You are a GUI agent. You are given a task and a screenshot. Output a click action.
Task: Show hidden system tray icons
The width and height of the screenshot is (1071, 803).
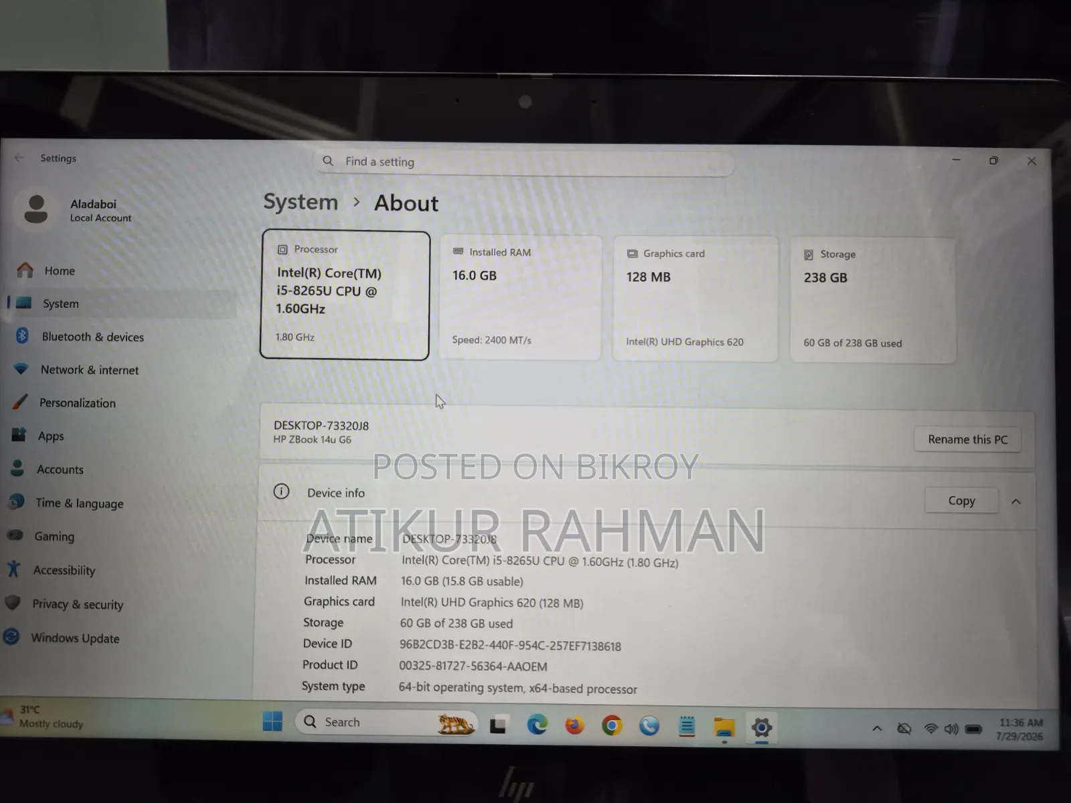877,729
